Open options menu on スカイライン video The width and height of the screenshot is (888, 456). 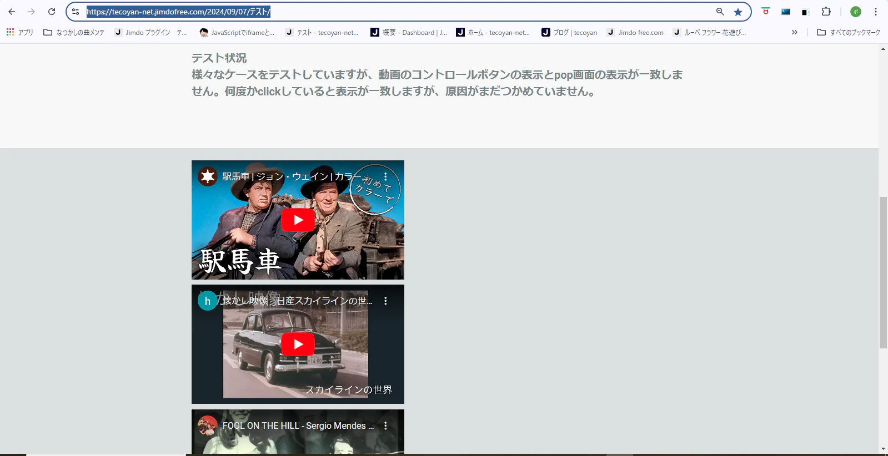point(385,301)
